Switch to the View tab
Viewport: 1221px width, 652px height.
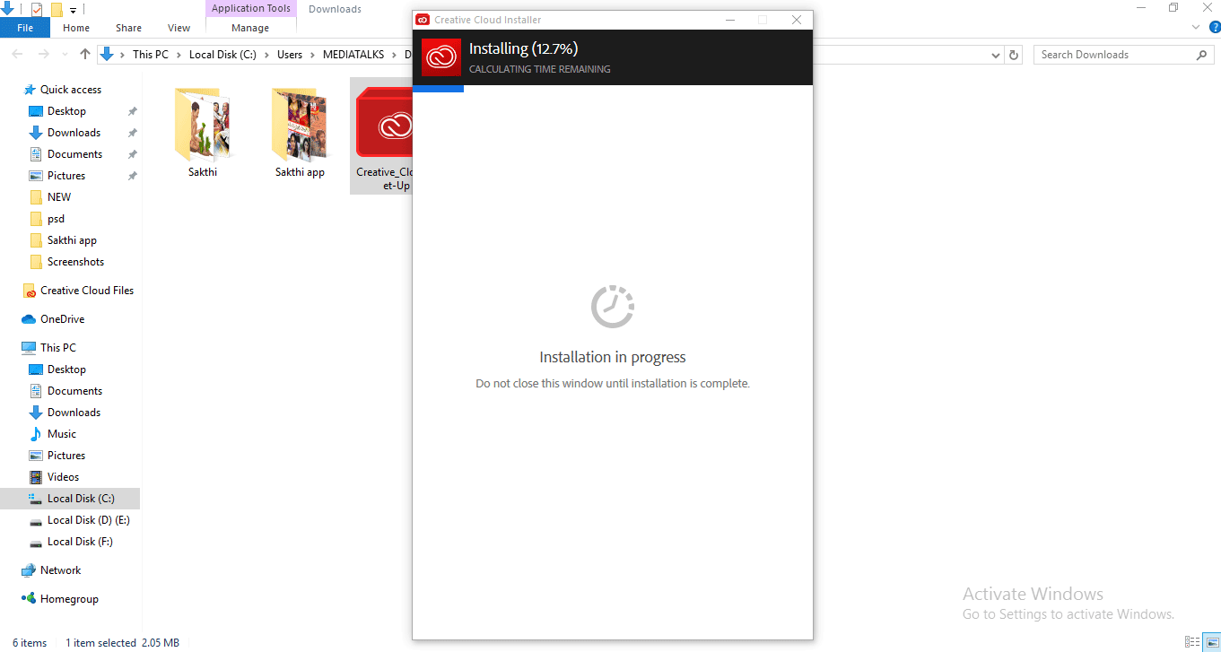(x=178, y=28)
